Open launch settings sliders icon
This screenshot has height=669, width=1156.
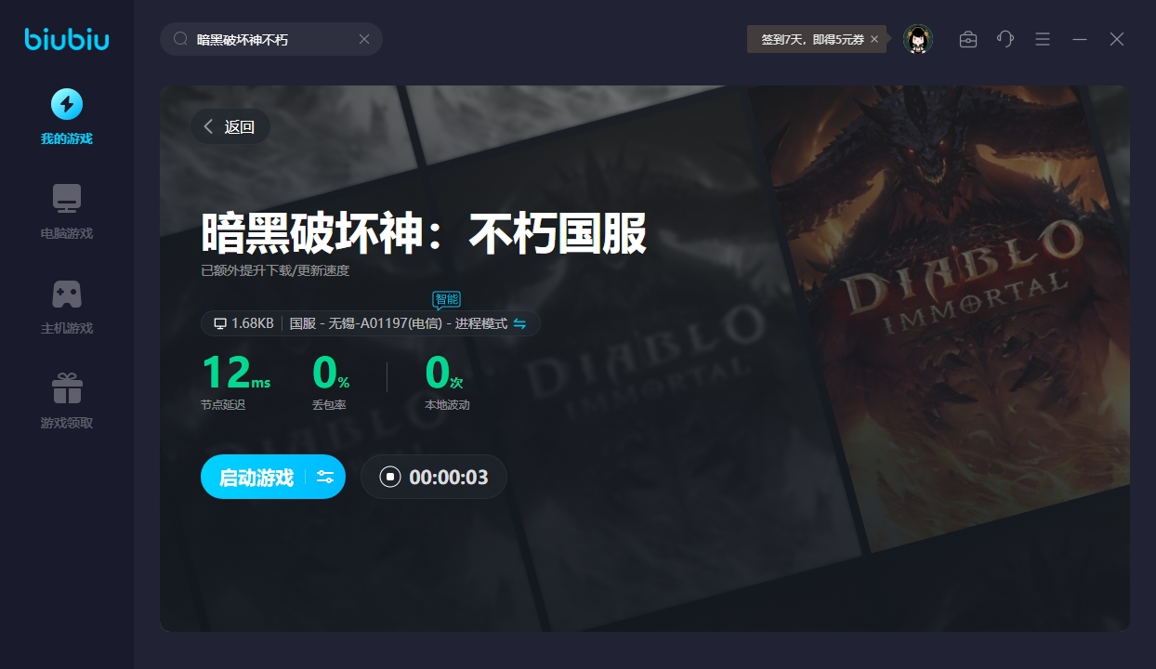325,478
